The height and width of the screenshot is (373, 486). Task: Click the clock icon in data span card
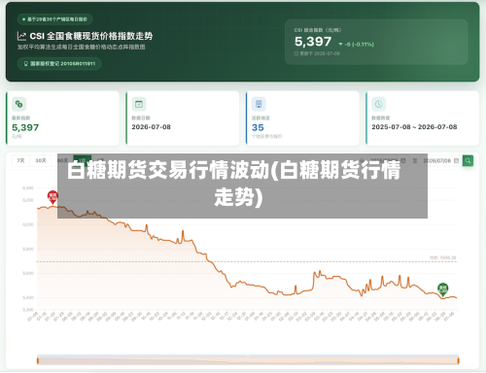point(379,104)
